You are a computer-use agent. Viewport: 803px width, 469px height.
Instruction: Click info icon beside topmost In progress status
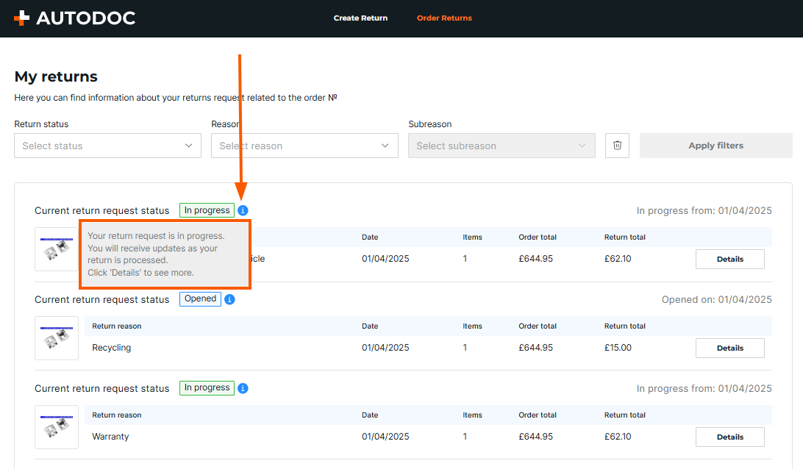point(243,211)
